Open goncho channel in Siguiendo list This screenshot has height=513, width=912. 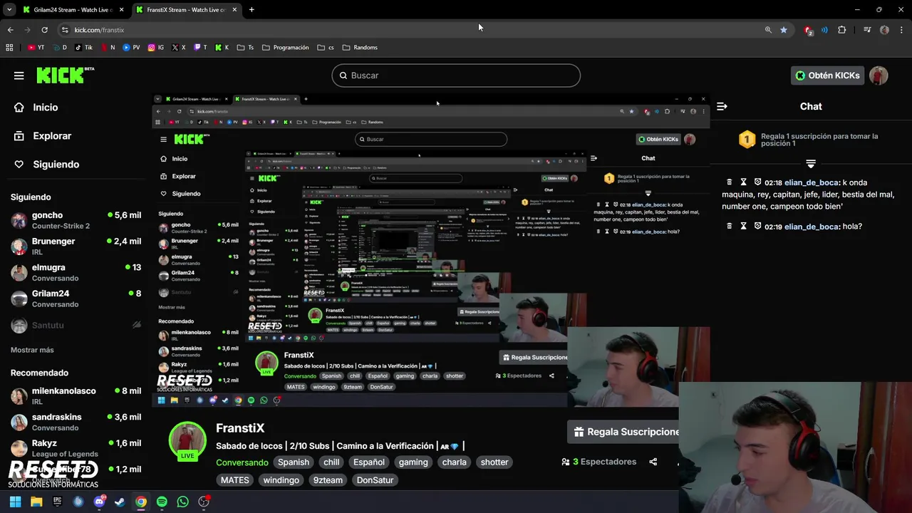tap(76, 220)
